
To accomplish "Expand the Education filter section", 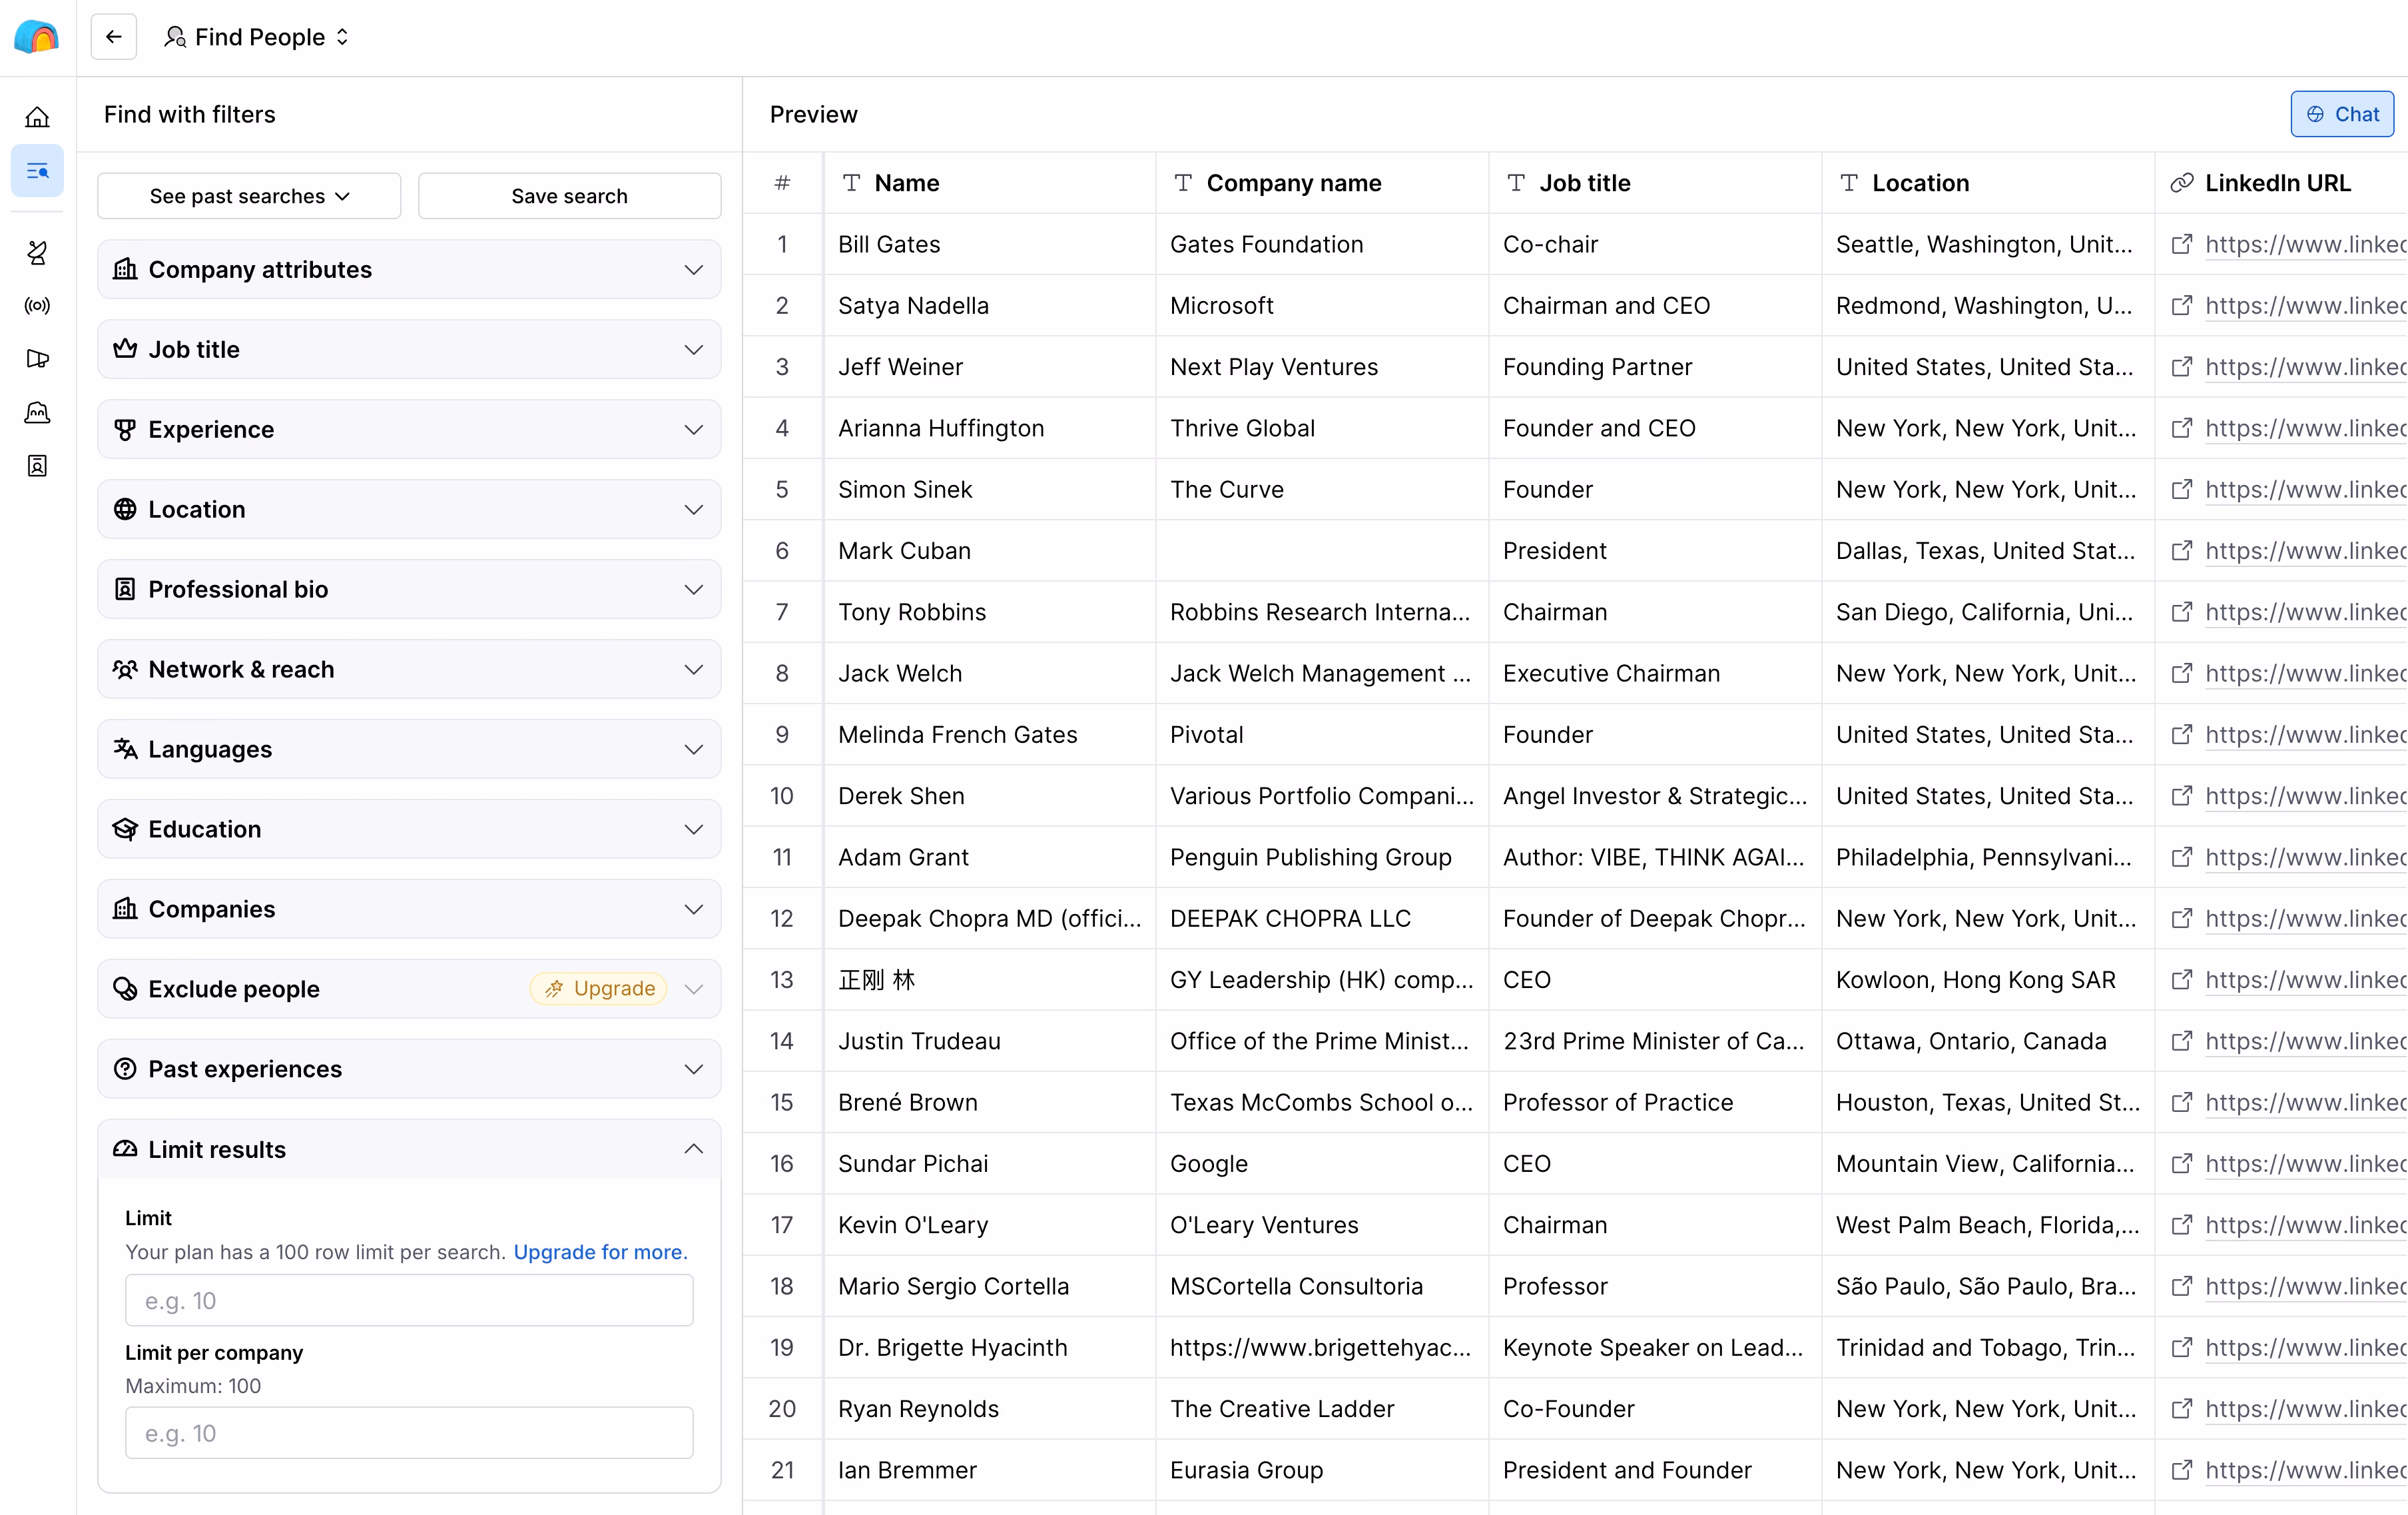I will click(x=409, y=829).
